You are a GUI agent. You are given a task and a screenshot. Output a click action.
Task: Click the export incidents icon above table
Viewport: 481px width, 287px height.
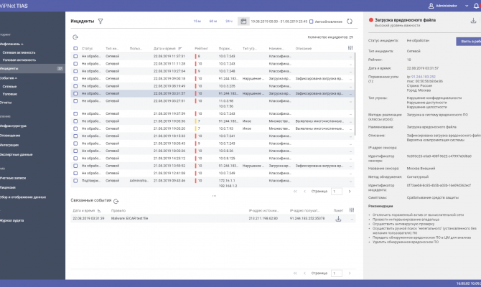[75, 37]
